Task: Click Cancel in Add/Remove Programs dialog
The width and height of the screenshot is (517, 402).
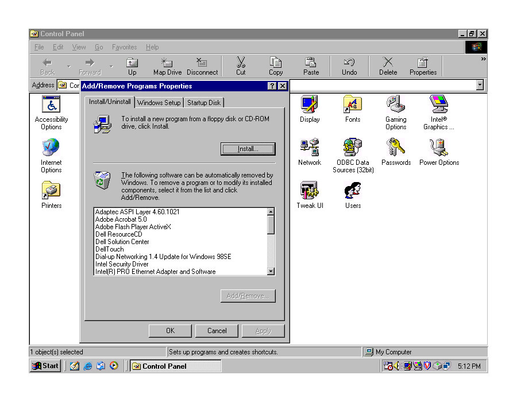Action: click(217, 331)
